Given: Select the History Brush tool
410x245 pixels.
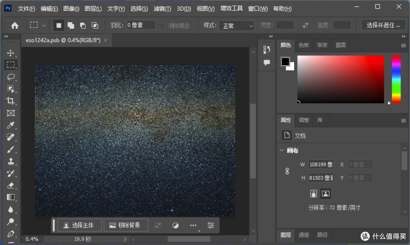Looking at the screenshot, I should point(11,173).
